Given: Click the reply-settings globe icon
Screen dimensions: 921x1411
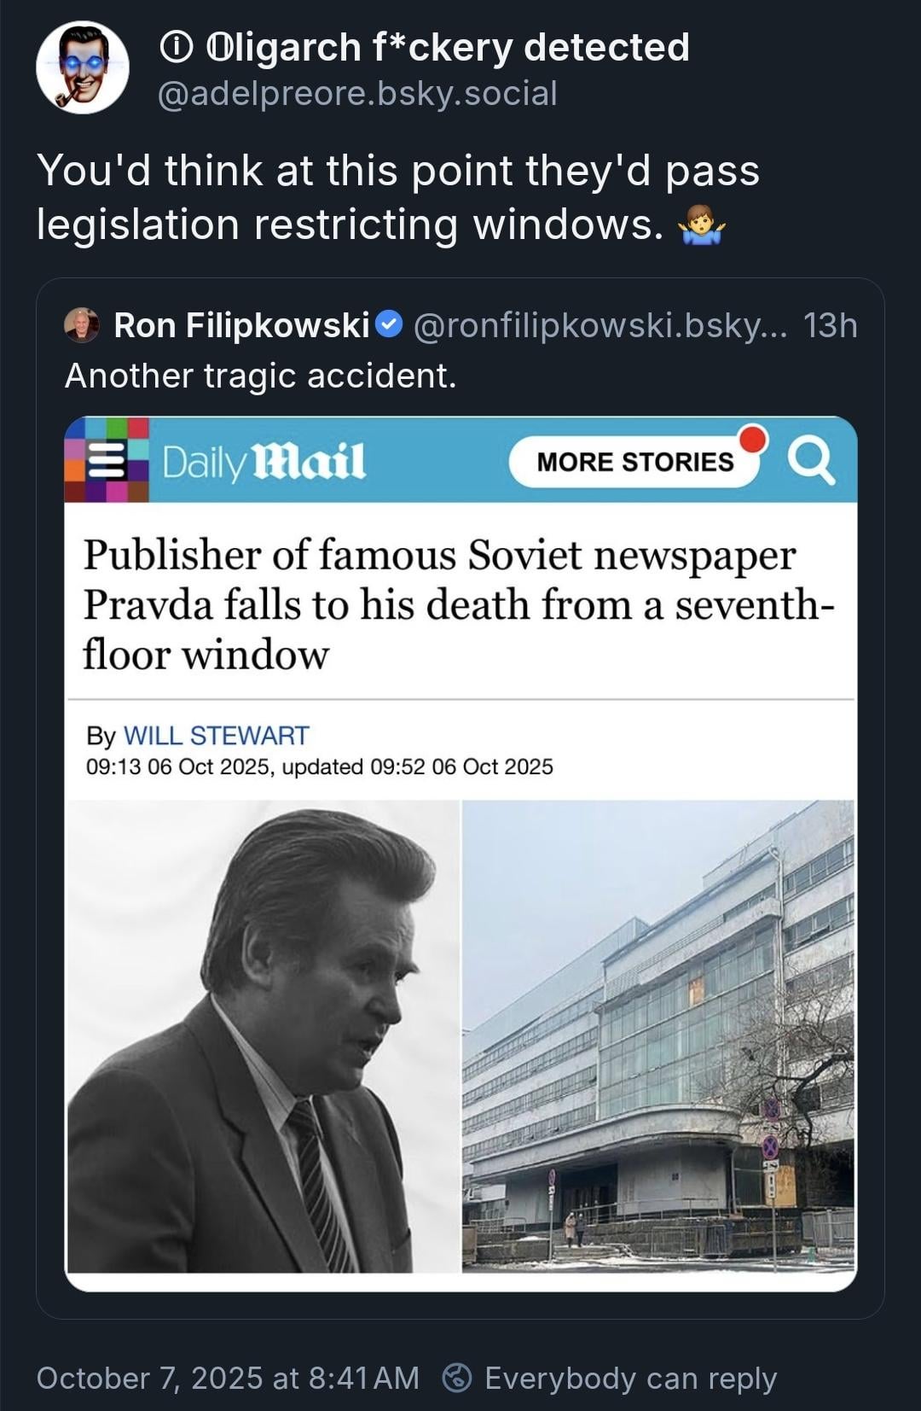Looking at the screenshot, I should (x=458, y=1378).
